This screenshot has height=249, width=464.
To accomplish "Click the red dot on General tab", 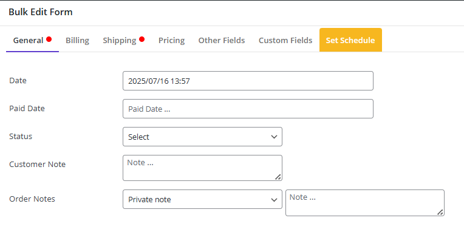I will [49, 39].
